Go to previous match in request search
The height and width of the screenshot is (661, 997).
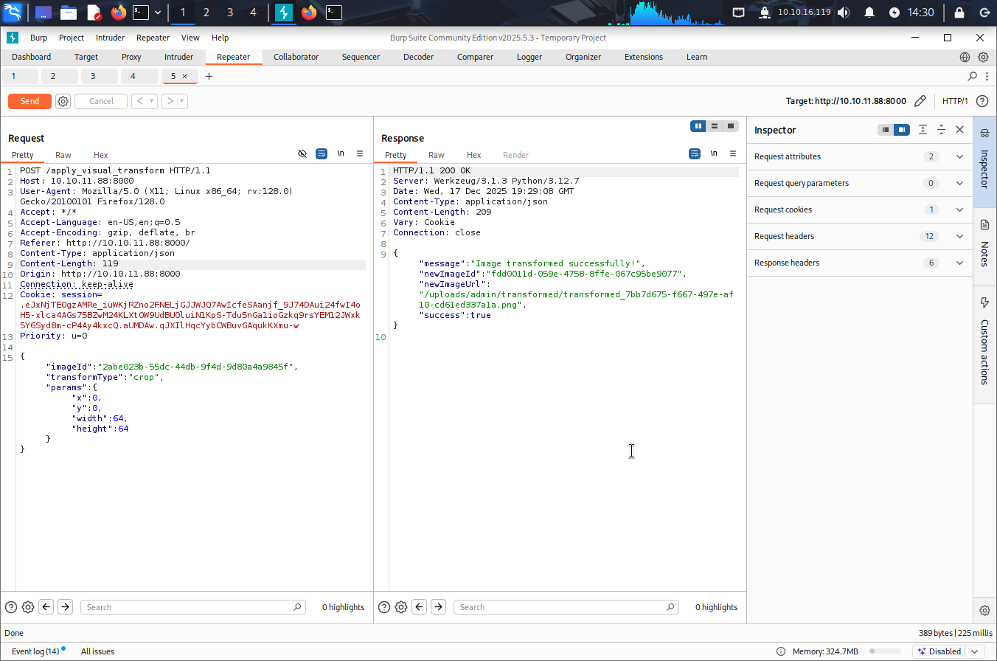[x=46, y=607]
